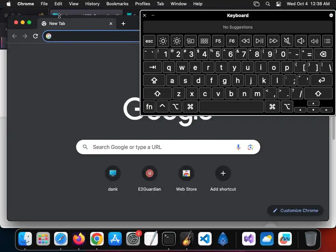The height and width of the screenshot is (252, 336).
Task: Start voice search with microphone icon
Action: (238, 147)
